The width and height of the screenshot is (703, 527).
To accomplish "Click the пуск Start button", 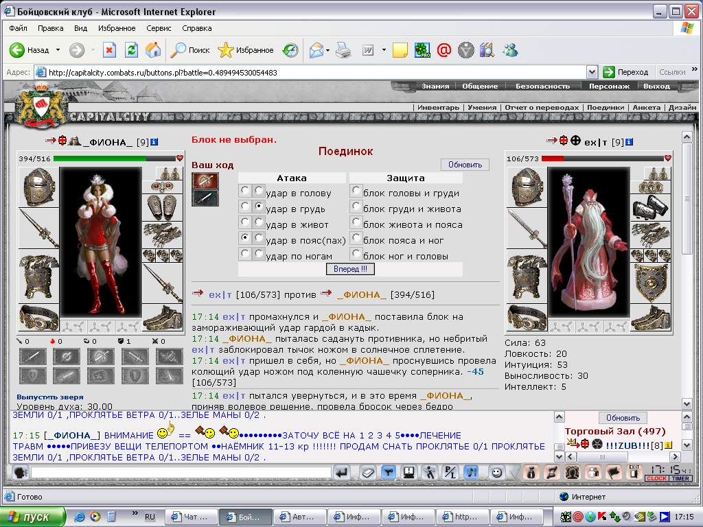I will [x=32, y=517].
